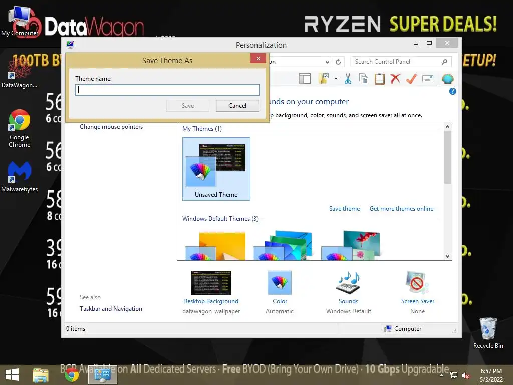Image resolution: width=513 pixels, height=385 pixels.
Task: Click the orange checkmark toolbar icon
Action: 412,79
